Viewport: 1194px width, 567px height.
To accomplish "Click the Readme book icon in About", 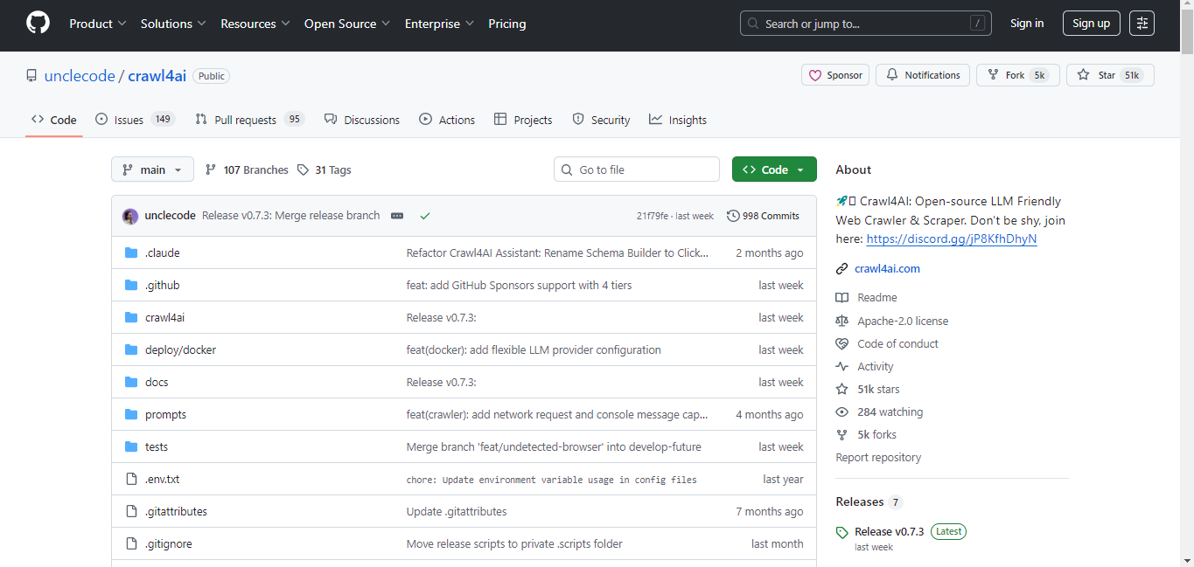I will 841,297.
